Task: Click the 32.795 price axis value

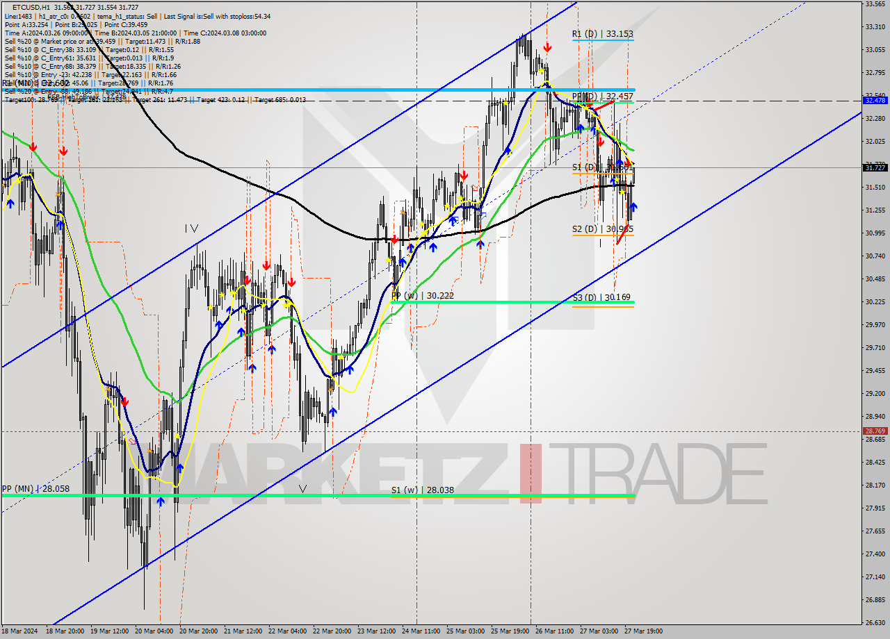Action: pyautogui.click(x=875, y=72)
